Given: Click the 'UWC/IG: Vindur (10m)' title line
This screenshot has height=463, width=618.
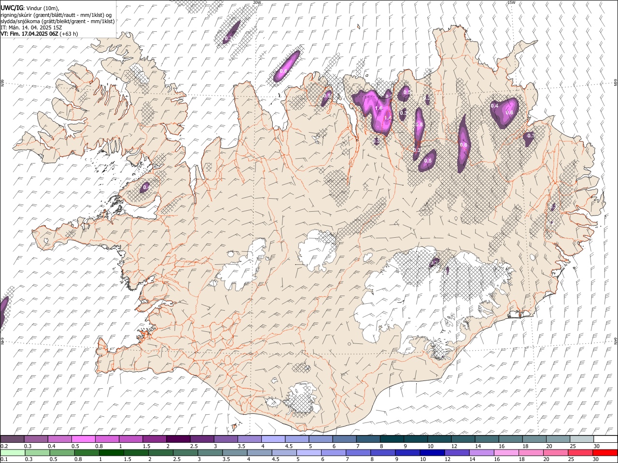Looking at the screenshot, I should click(x=29, y=8).
